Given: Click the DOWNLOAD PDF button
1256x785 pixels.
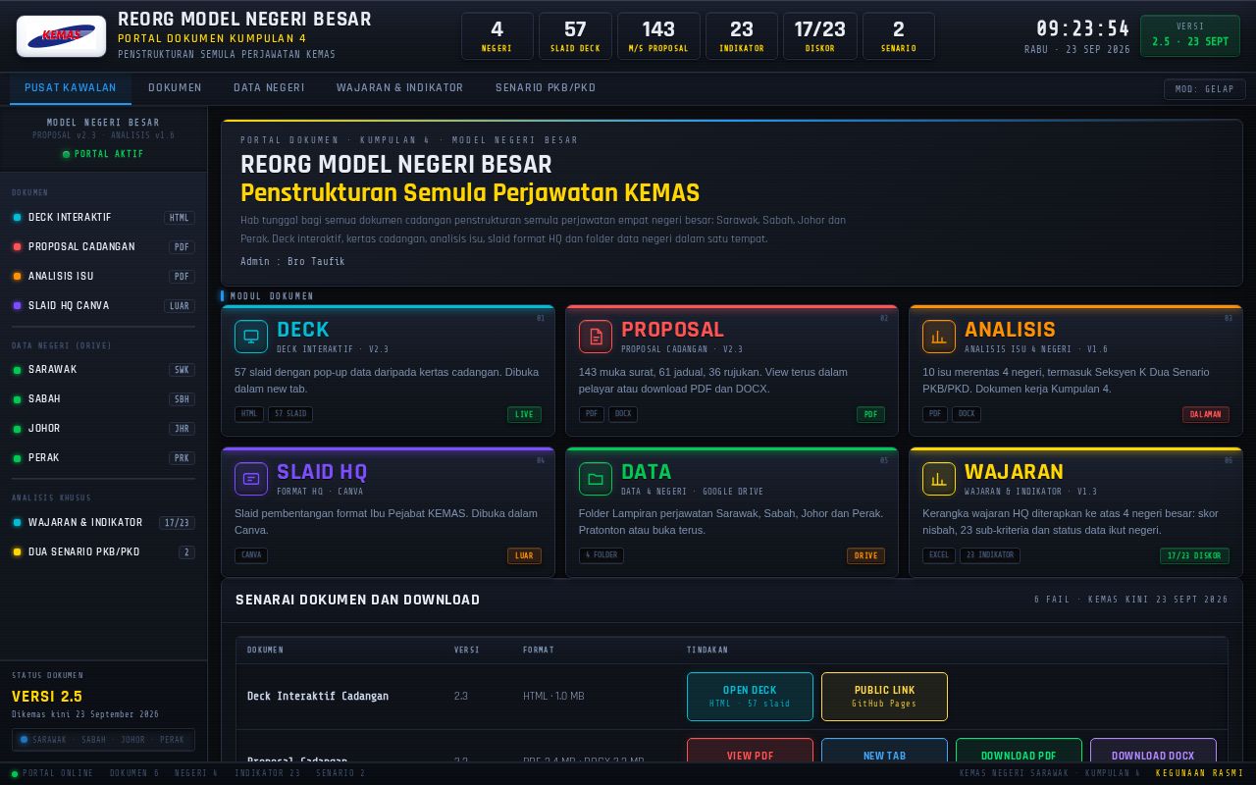Looking at the screenshot, I should [x=1019, y=750].
